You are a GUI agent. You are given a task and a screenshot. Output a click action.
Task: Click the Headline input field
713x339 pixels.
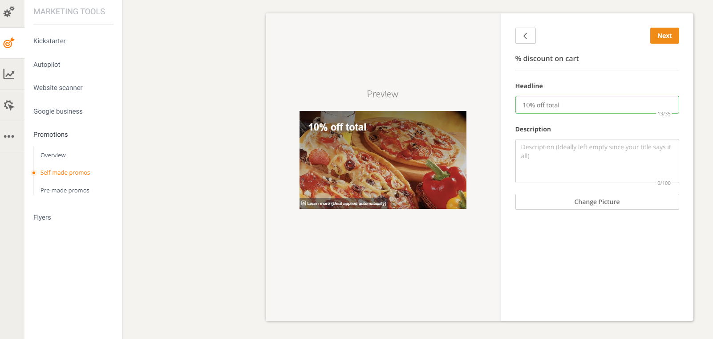point(596,105)
